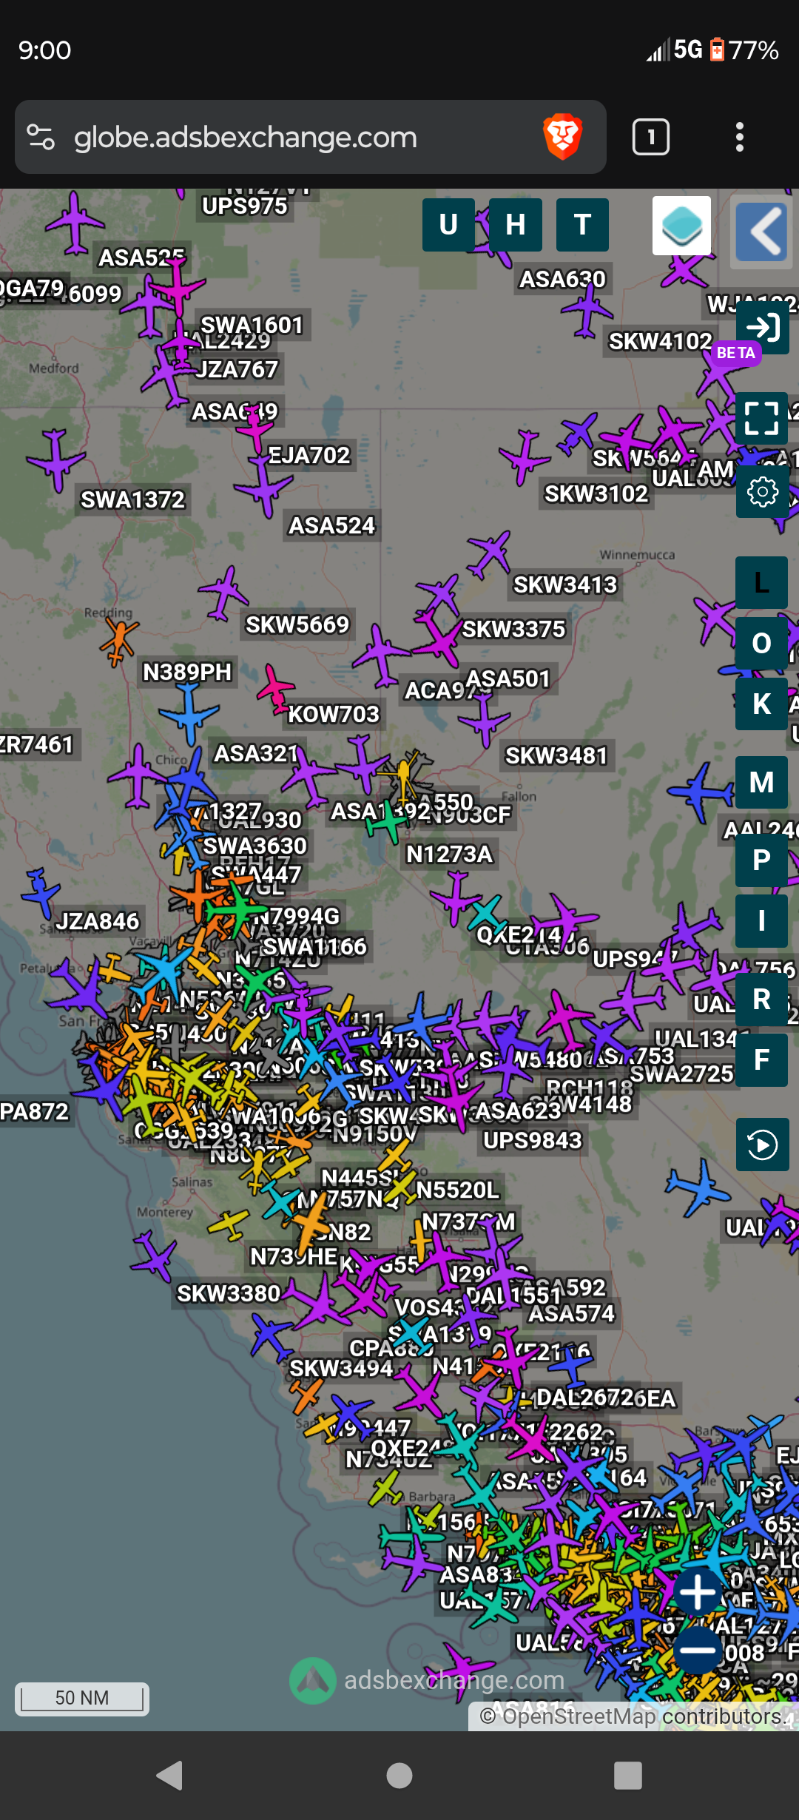The height and width of the screenshot is (1820, 799).
Task: Toggle the H map button
Action: tap(516, 225)
